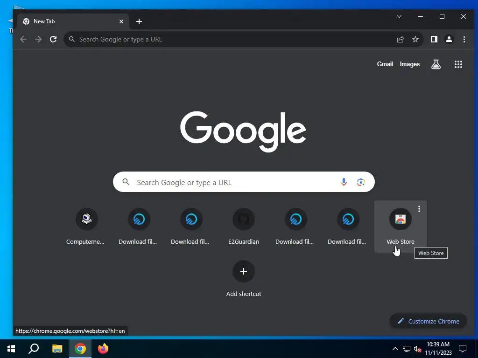Bookmark this tab with the star icon
This screenshot has height=358, width=478.
(415, 39)
